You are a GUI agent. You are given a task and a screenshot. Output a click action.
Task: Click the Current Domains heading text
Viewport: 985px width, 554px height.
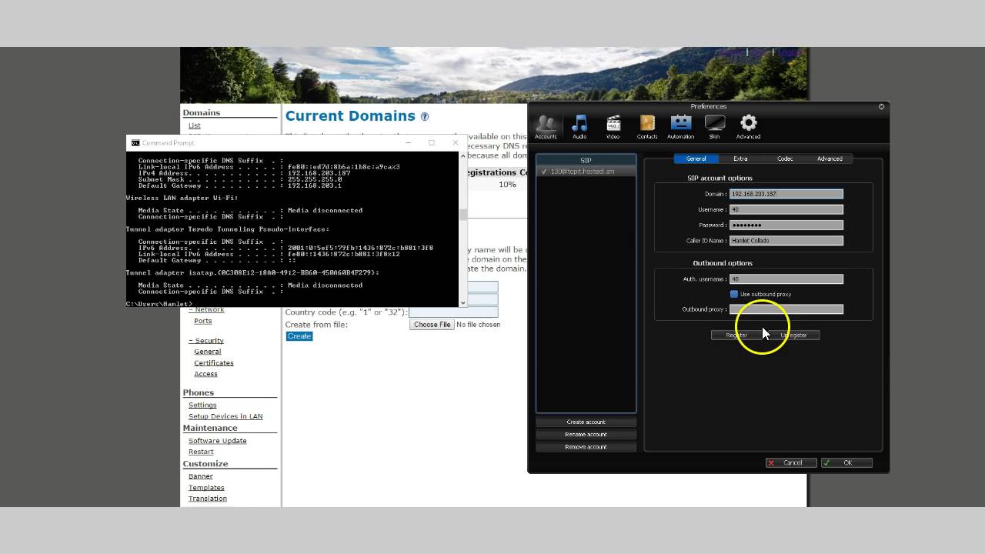tap(350, 116)
